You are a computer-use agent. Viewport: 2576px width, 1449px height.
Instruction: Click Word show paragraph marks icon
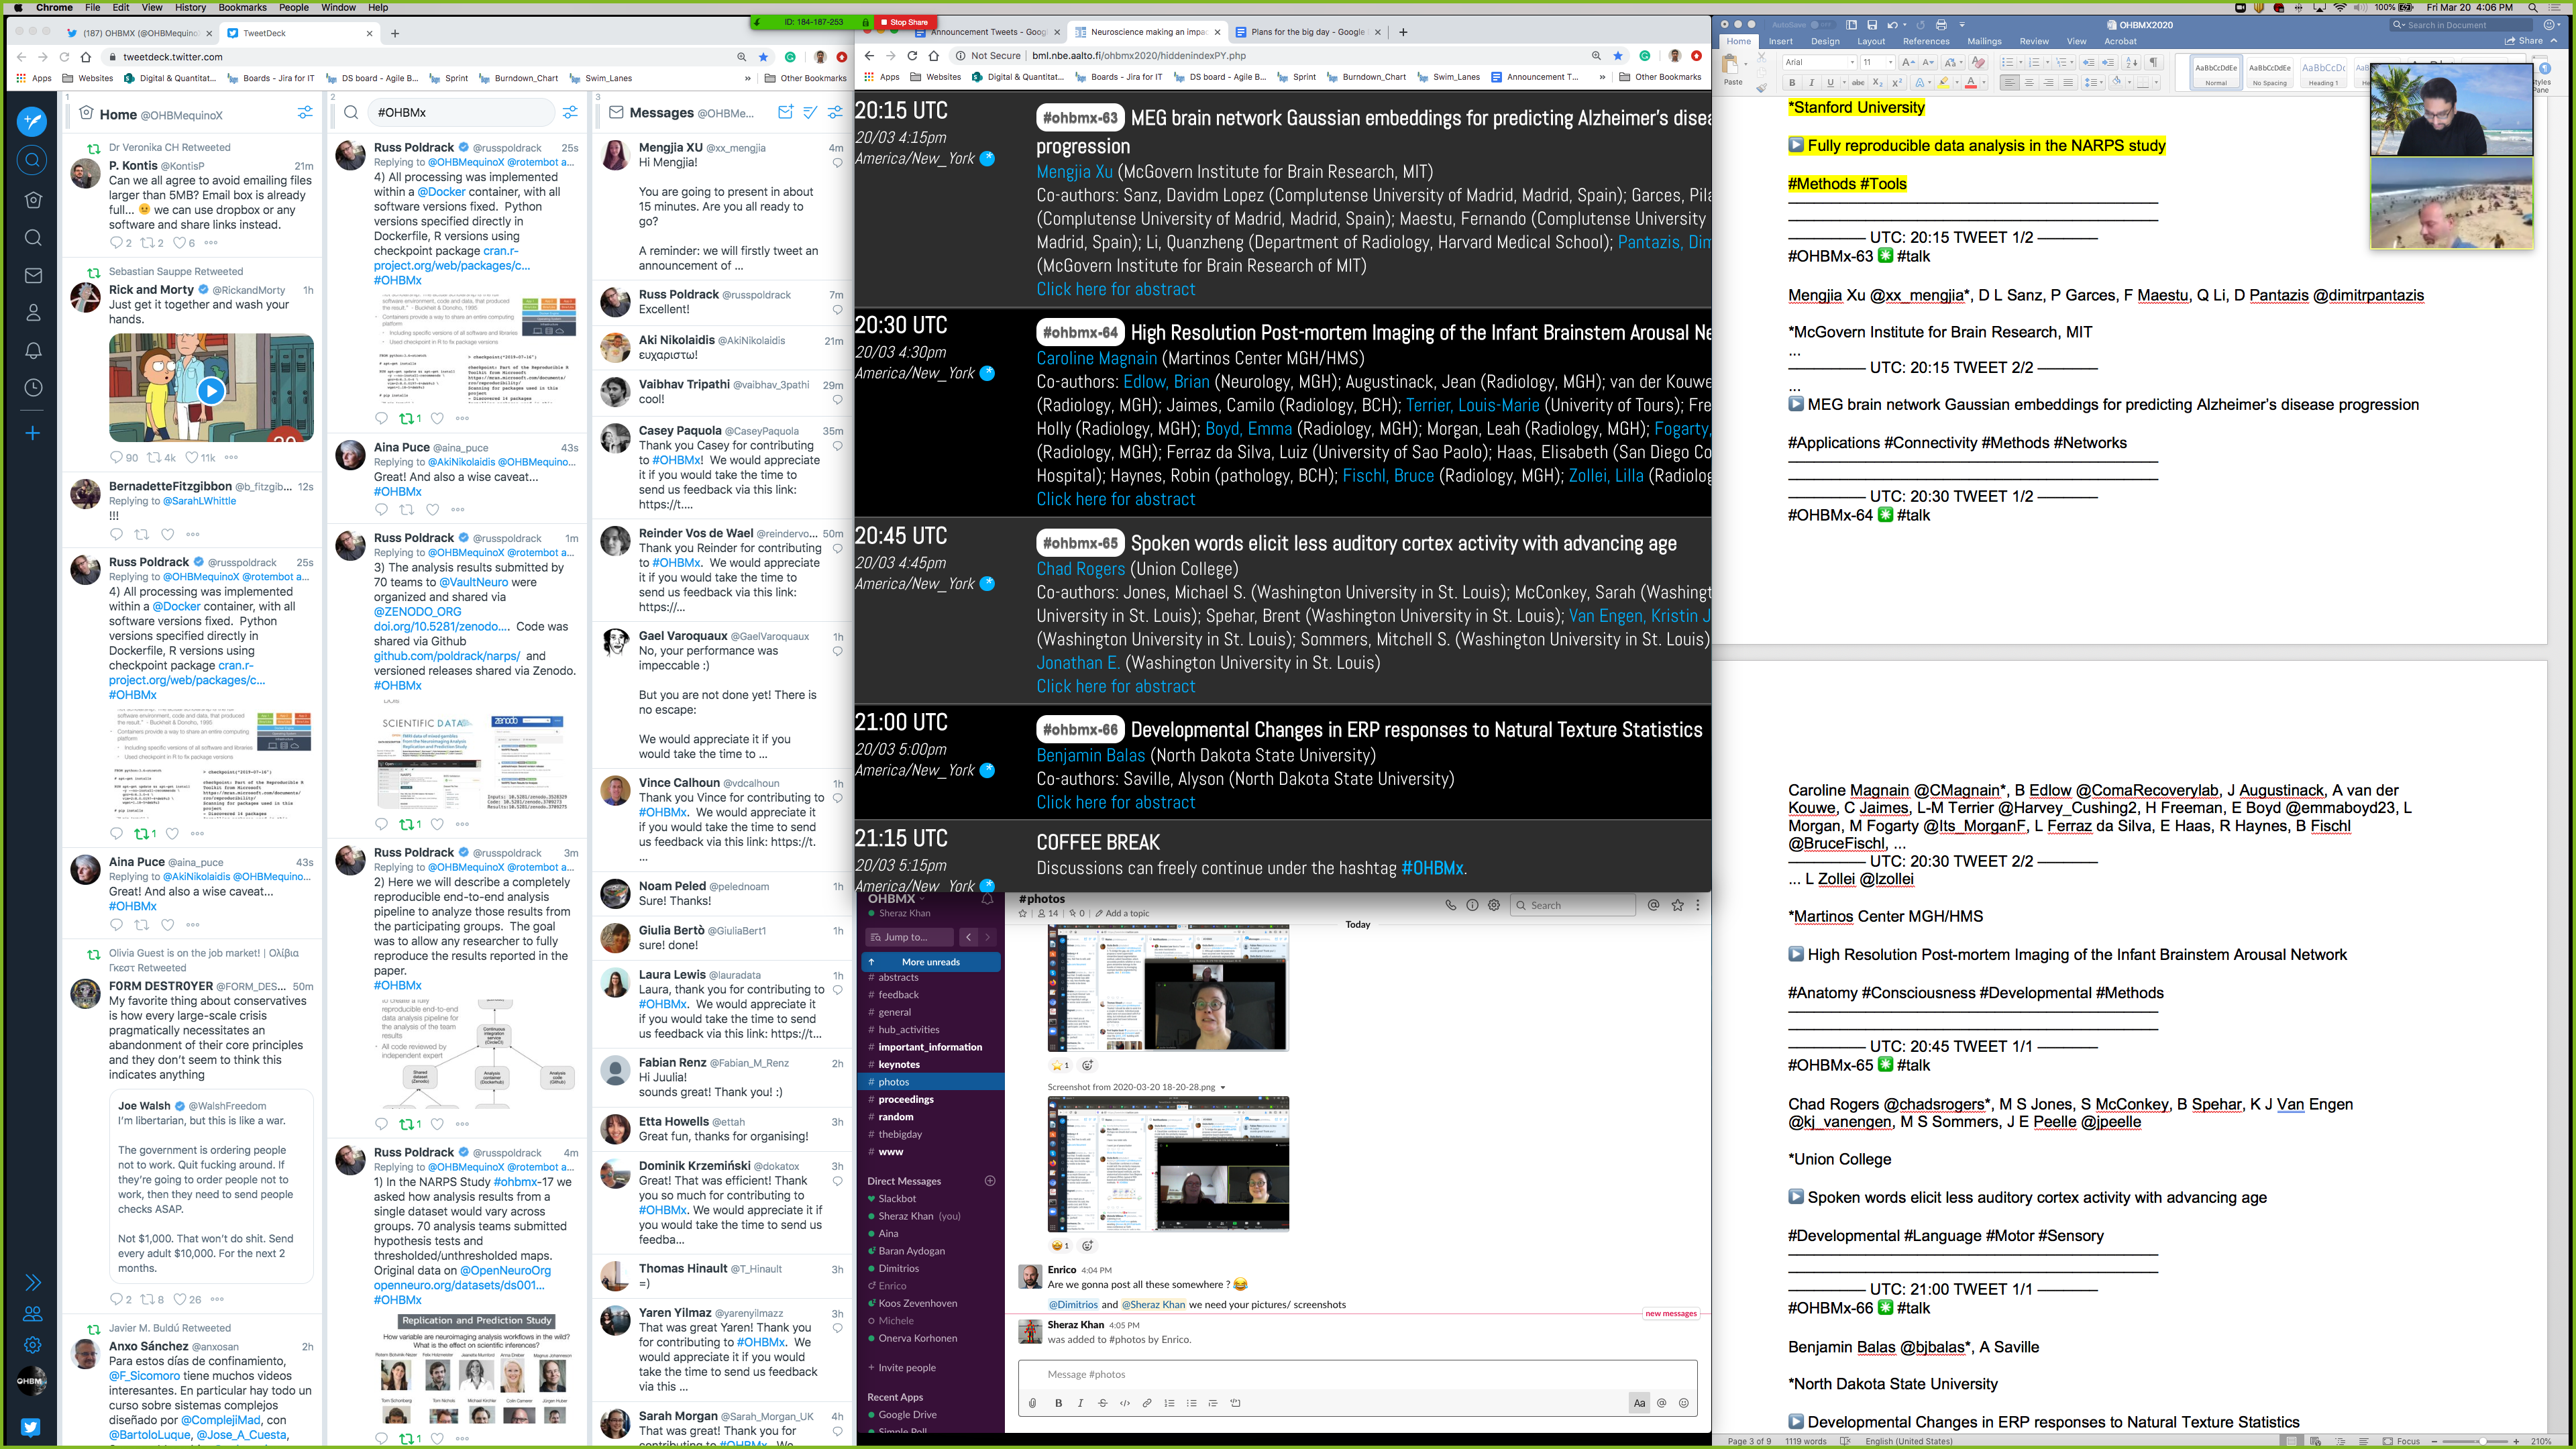pyautogui.click(x=2154, y=63)
